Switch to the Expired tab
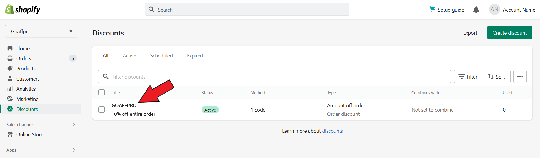Image resolution: width=540 pixels, height=158 pixels. [x=195, y=56]
